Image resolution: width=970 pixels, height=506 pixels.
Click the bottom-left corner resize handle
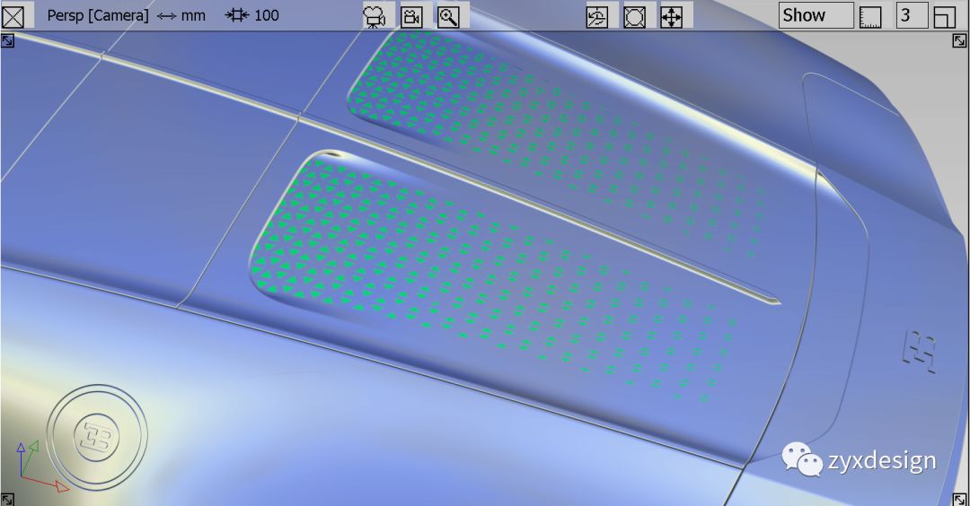tap(7, 499)
